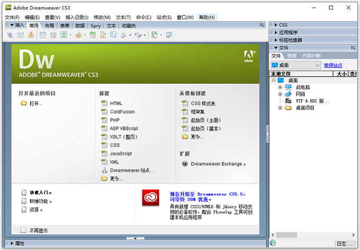
Task: Click the Script insert icon
Action: [x=138, y=35]
